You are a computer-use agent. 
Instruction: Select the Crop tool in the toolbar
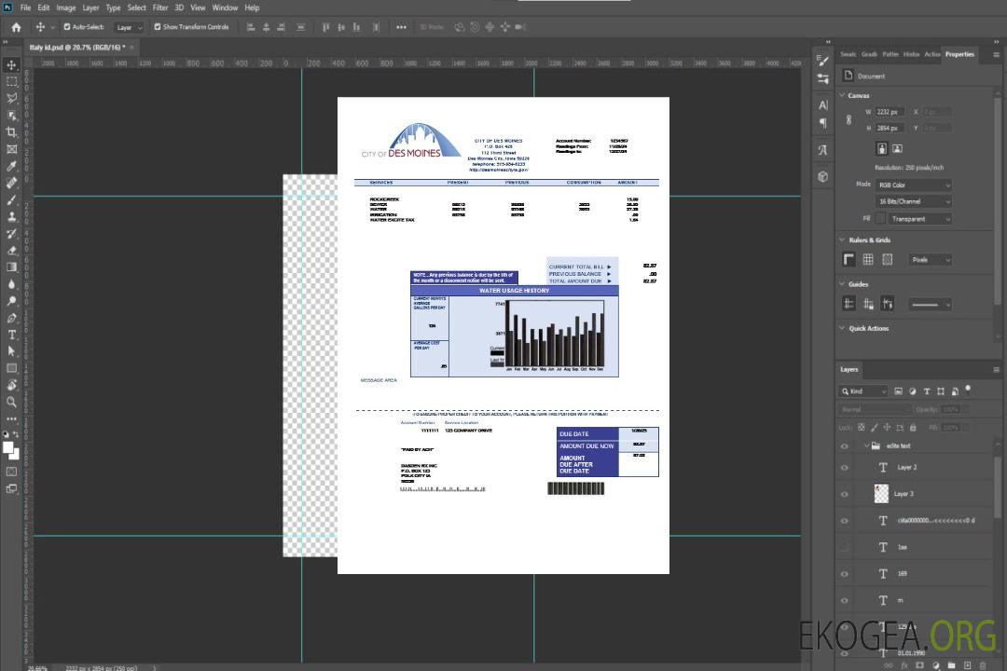[x=12, y=132]
